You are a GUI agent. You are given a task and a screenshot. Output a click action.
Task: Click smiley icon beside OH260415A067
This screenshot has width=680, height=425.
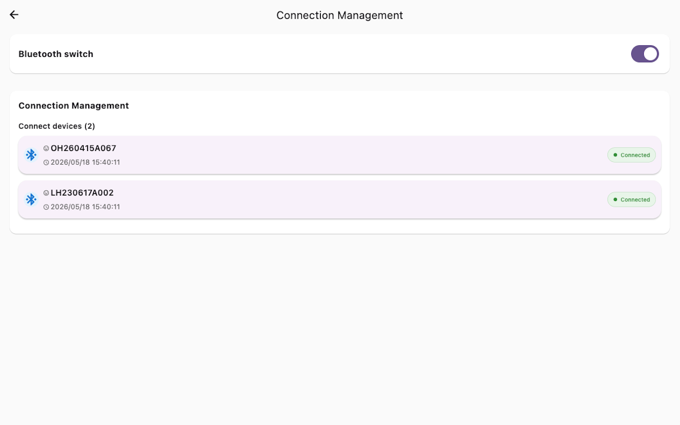(46, 148)
